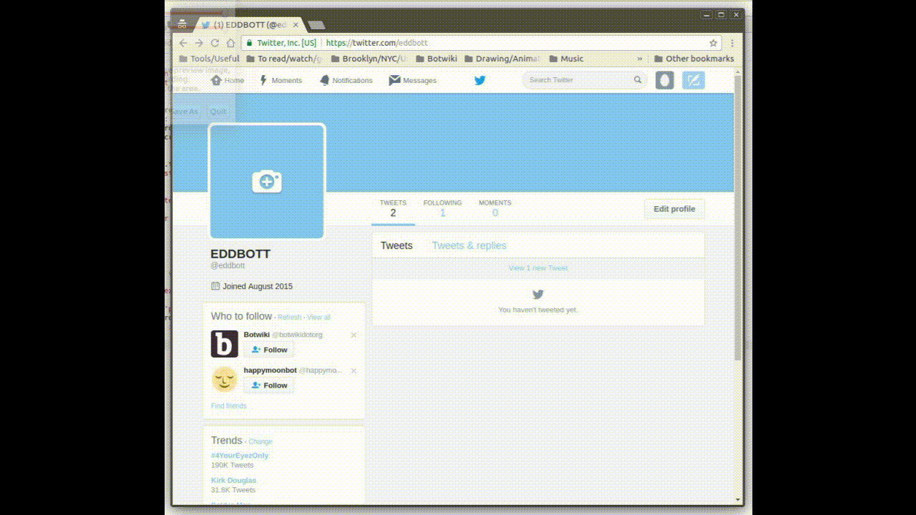The height and width of the screenshot is (515, 916).
Task: Click View all in Who to follow
Action: pos(319,318)
